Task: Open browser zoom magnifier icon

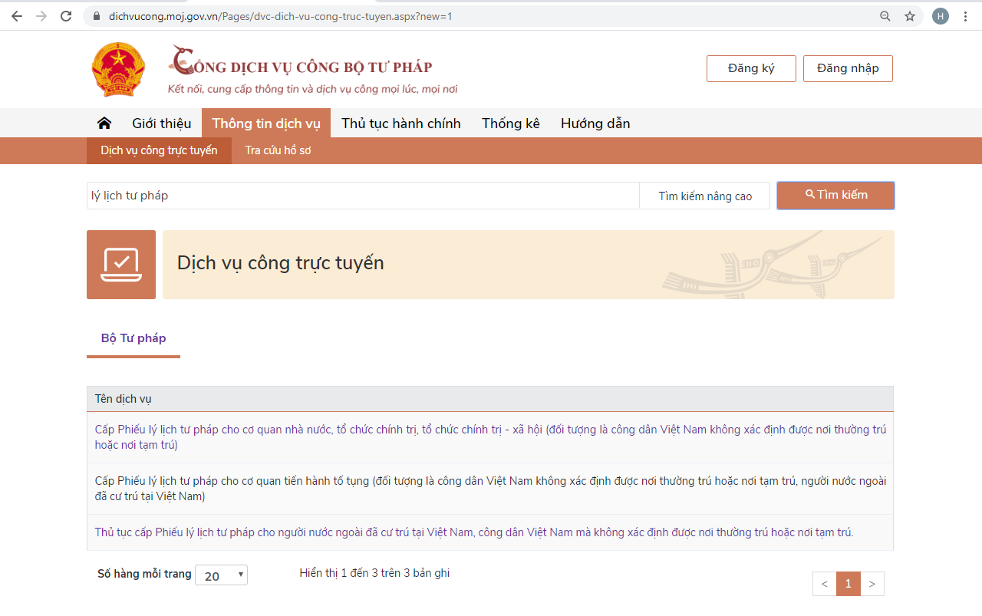Action: 885,16
